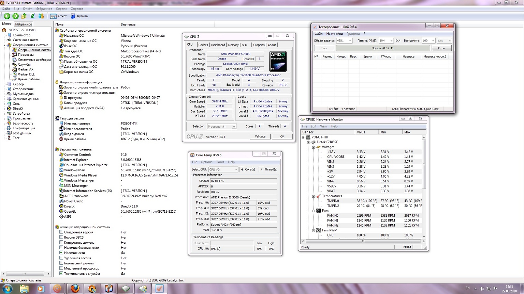The image size is (524, 294).
Task: Open the Options menu in Core Temp
Action: 206,162
